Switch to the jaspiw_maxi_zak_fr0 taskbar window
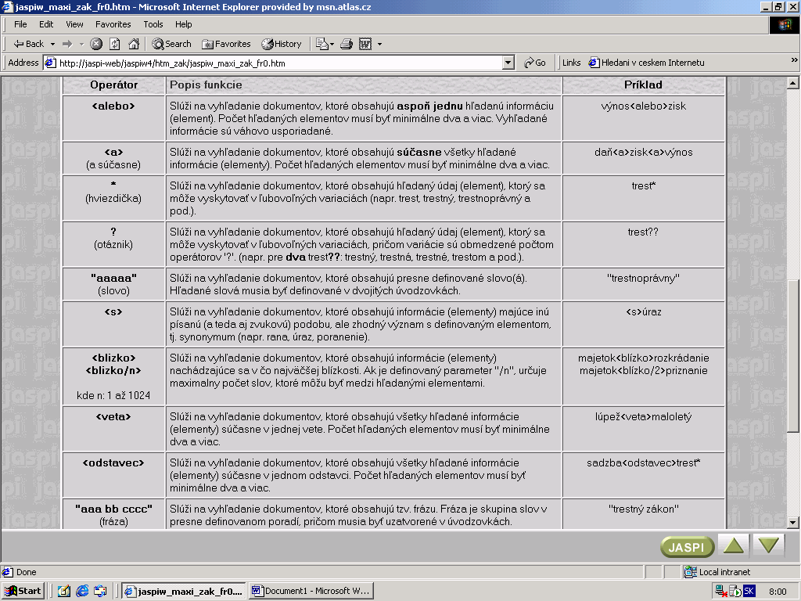This screenshot has width=801, height=601. pyautogui.click(x=184, y=592)
